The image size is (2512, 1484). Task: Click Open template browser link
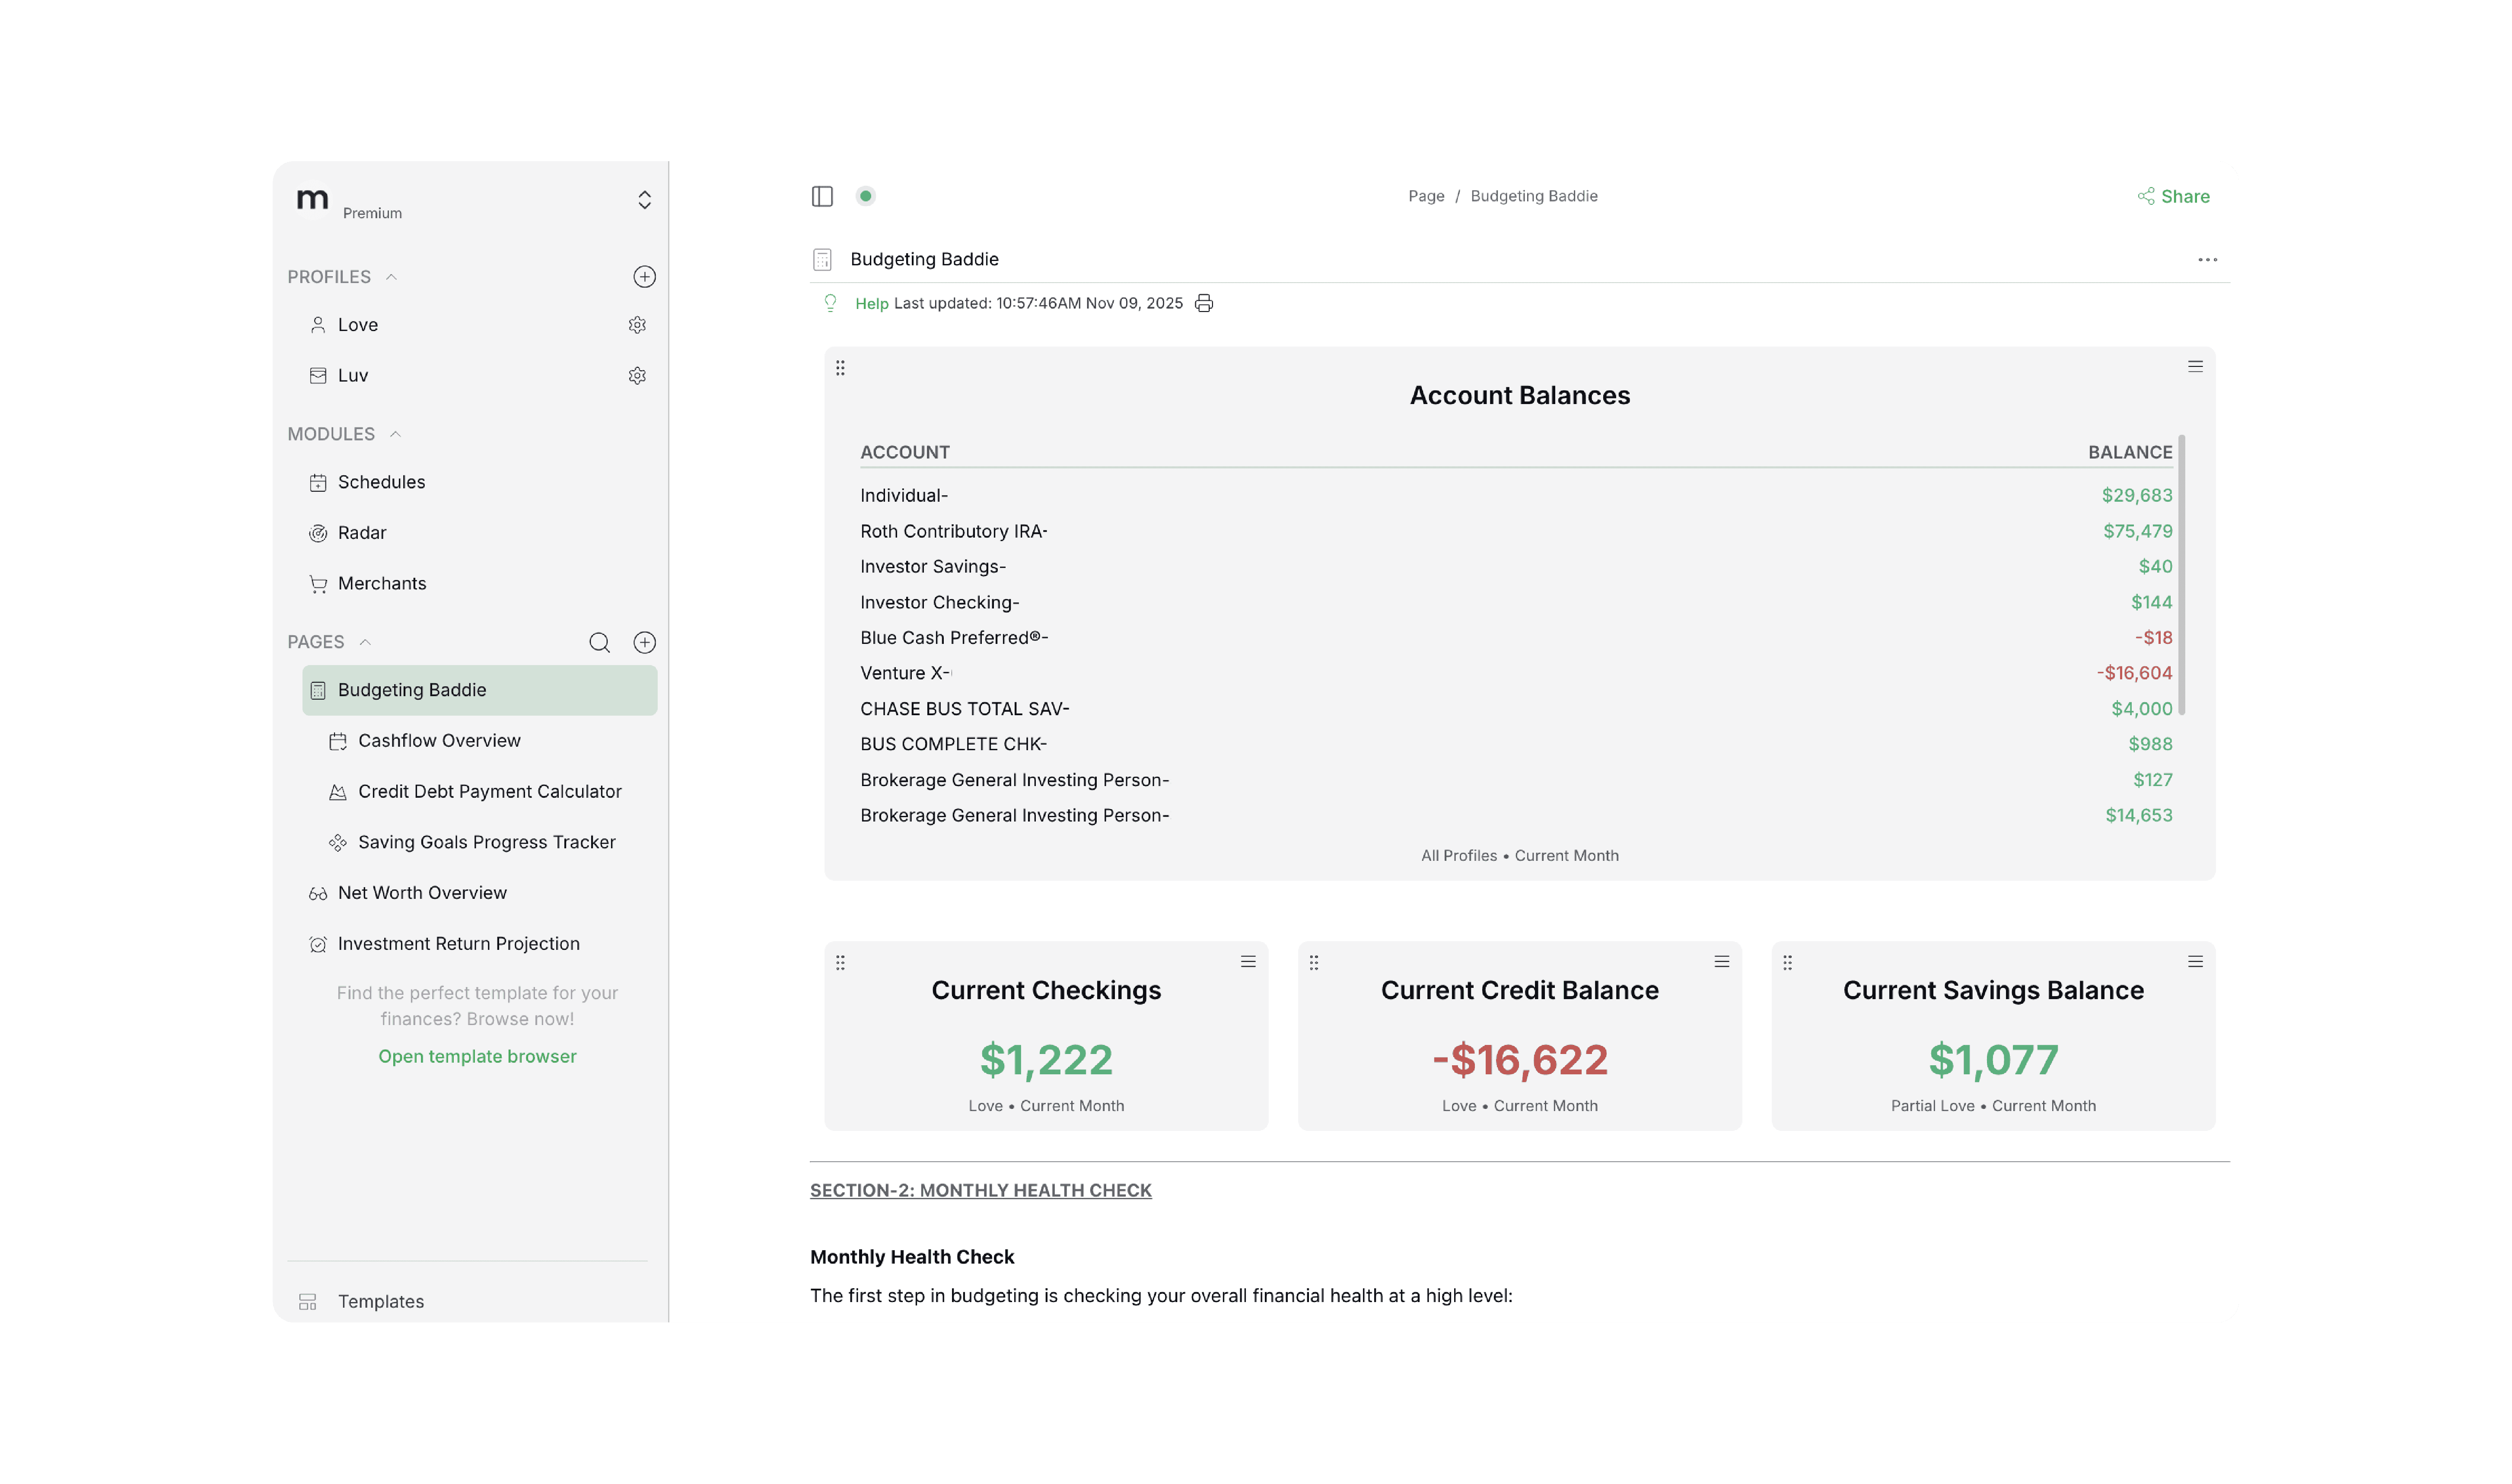click(x=477, y=1057)
